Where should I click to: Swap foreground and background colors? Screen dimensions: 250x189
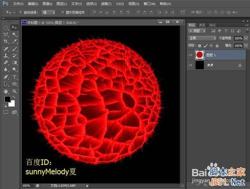click(14, 97)
